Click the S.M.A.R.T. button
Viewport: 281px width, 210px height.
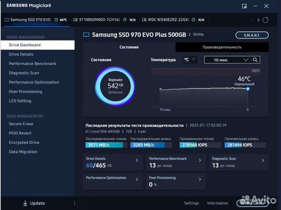click(x=252, y=35)
